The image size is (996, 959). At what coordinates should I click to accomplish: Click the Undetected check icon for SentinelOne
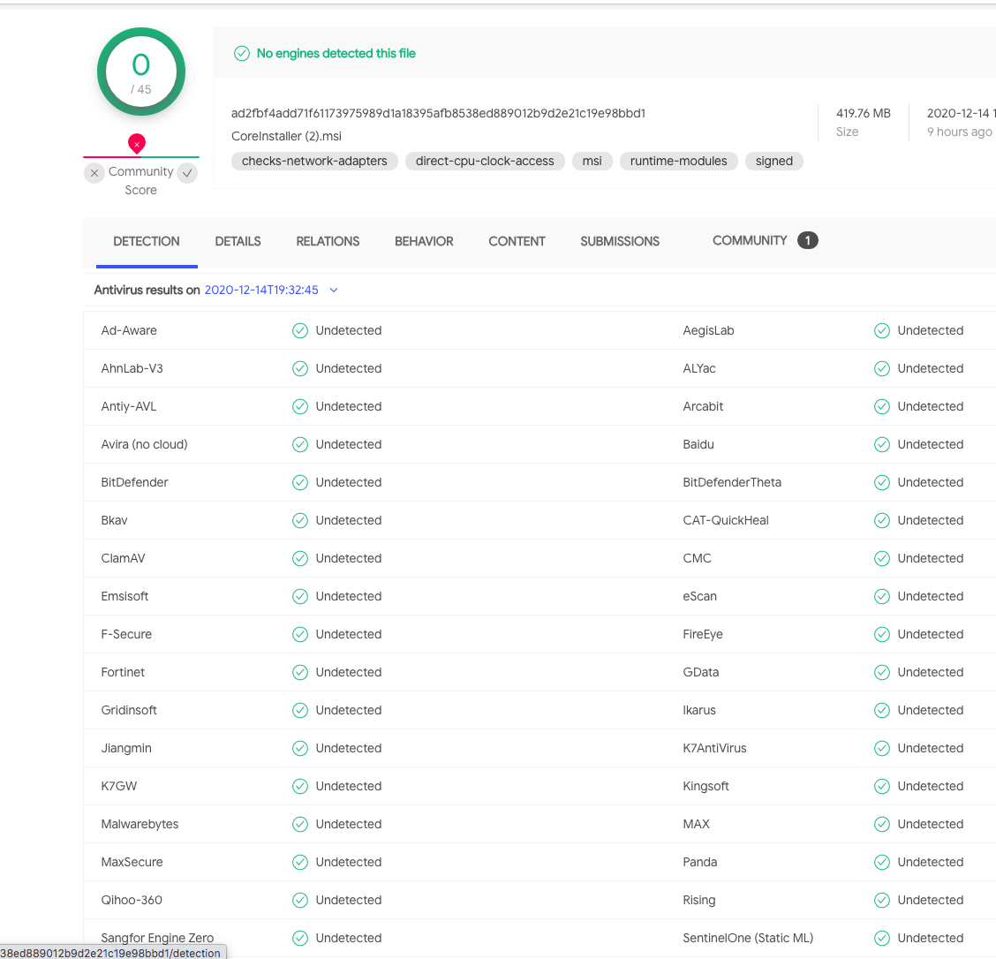(882, 938)
